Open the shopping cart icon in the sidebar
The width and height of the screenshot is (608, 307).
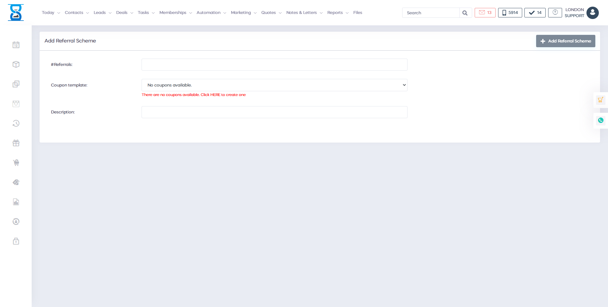coord(16,163)
